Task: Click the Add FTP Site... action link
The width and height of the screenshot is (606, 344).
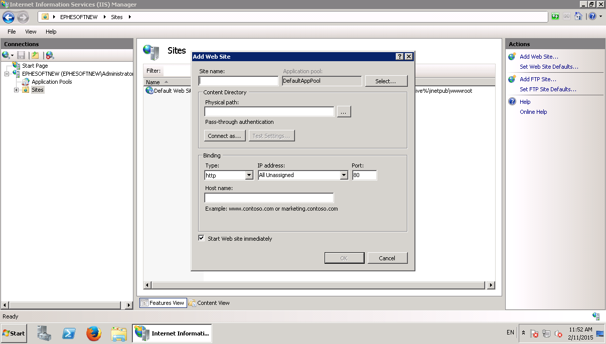Action: click(x=538, y=79)
